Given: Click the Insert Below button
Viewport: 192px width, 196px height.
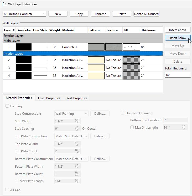Looking at the screenshot, I should pyautogui.click(x=178, y=38).
